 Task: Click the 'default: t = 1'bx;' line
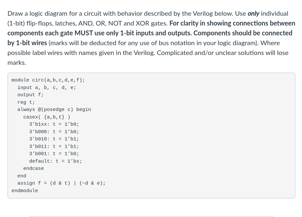coord(55,161)
